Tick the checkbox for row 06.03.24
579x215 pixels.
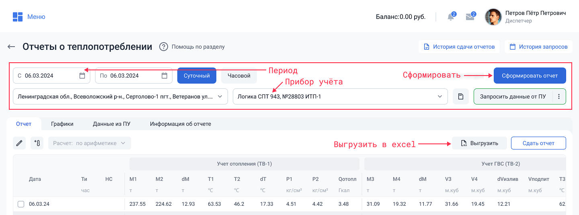coord(21,204)
